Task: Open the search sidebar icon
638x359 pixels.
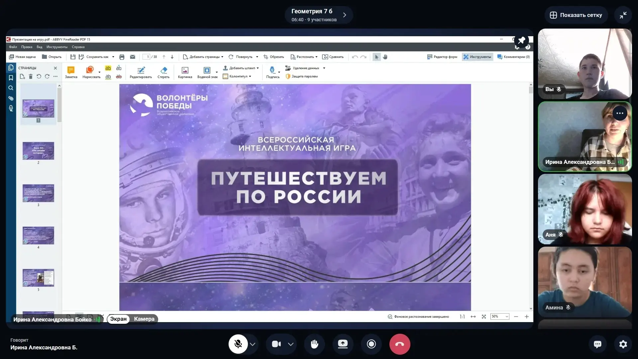Action: point(11,88)
